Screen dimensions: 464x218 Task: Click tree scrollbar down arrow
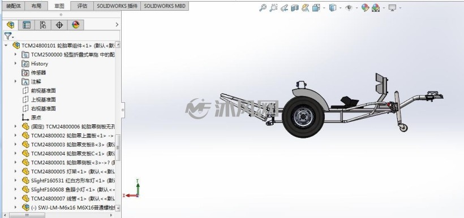pos(118,208)
